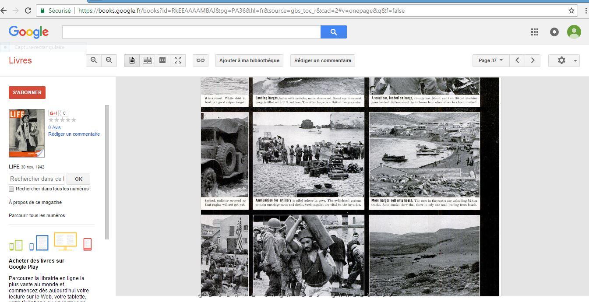Click the Landing barges caption
589x302 pixels.
tap(308, 100)
